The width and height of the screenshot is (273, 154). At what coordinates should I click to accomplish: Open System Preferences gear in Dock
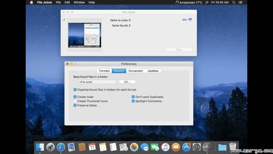pyautogui.click(x=197, y=147)
